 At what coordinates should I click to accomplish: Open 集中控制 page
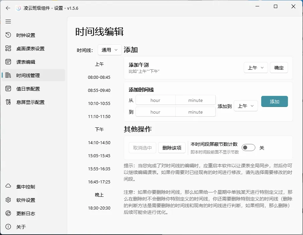click(33, 187)
